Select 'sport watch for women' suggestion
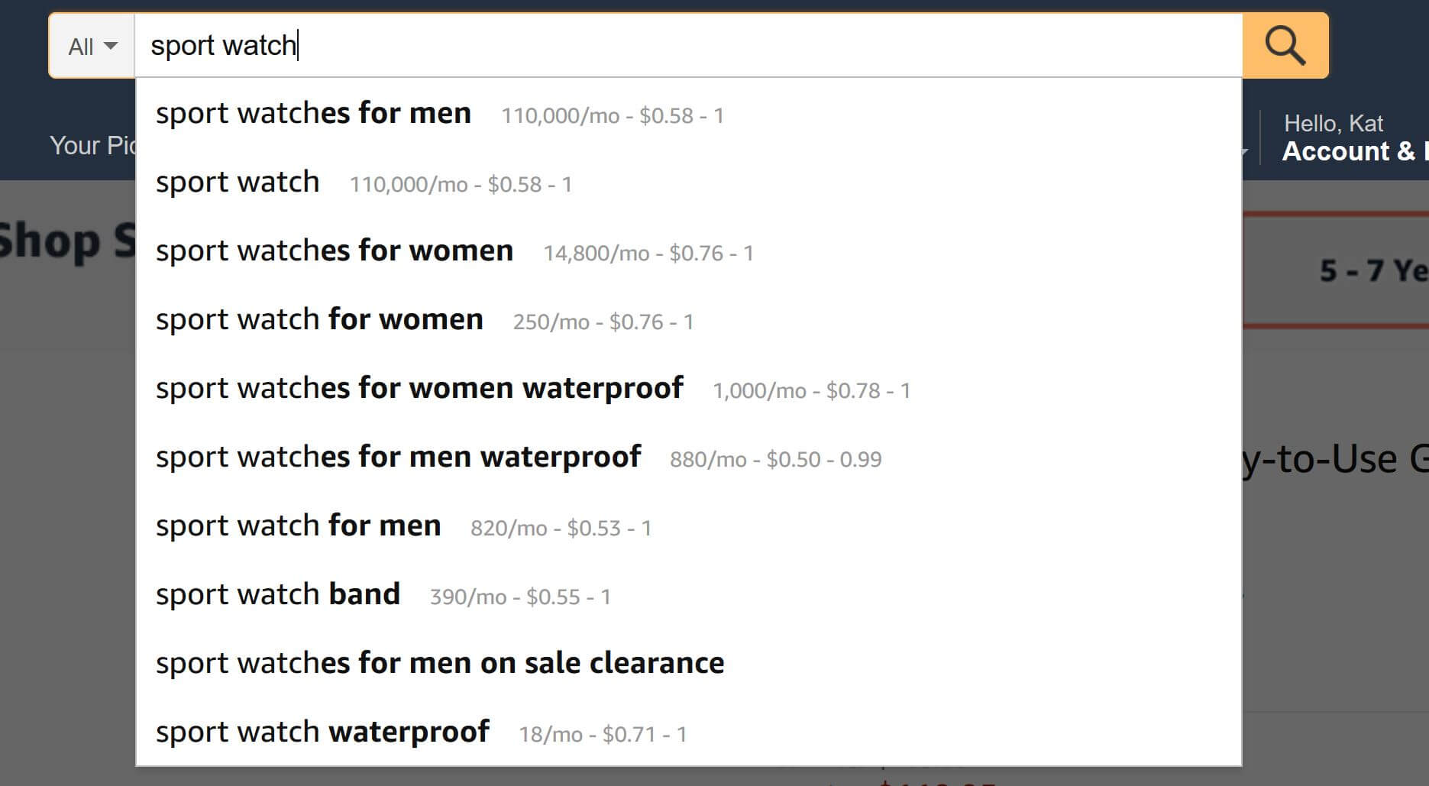 pos(688,319)
